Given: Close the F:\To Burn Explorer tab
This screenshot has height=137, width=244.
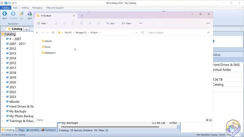Looking at the screenshot, I should click(x=74, y=16).
